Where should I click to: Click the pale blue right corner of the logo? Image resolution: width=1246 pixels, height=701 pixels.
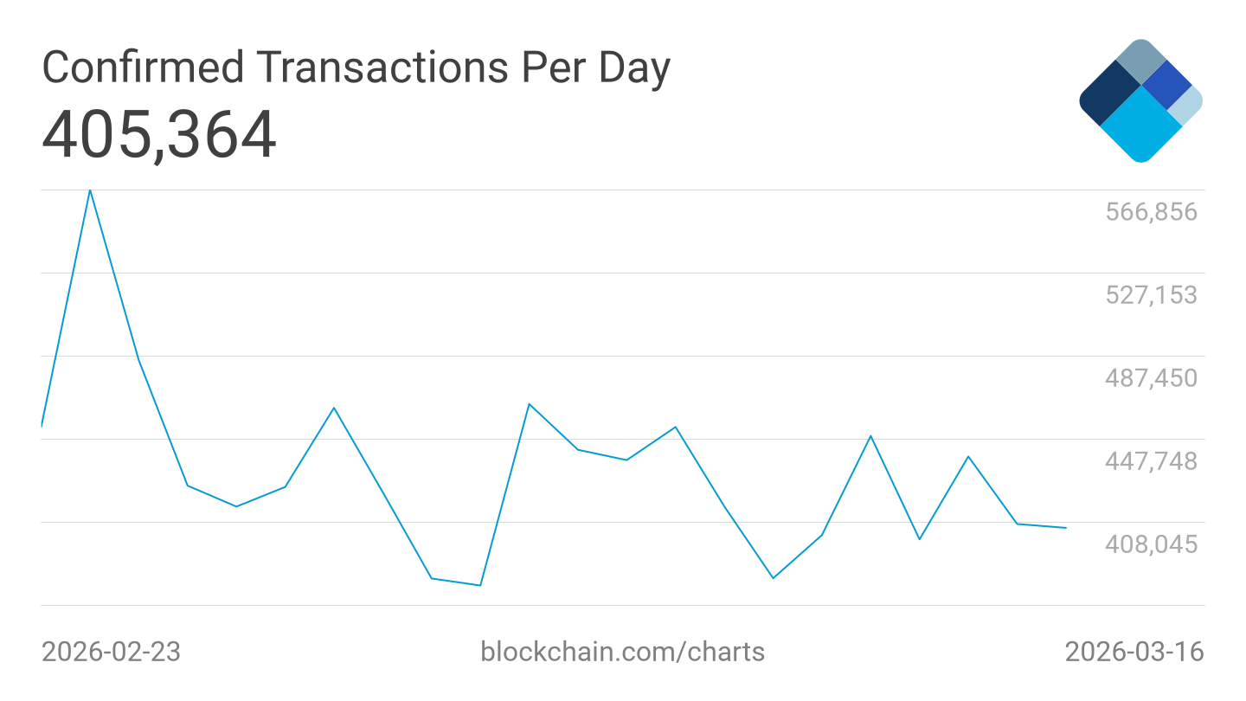tap(1186, 105)
